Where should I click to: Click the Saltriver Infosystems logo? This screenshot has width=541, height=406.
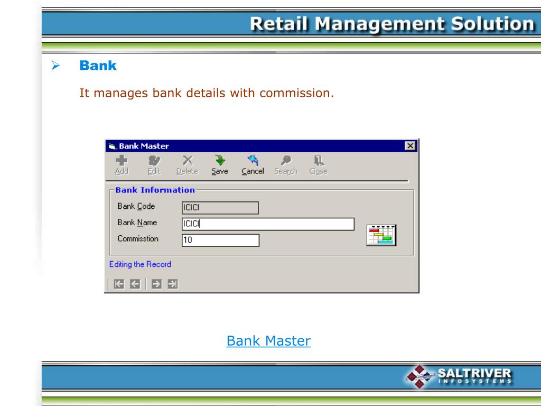[x=459, y=376]
